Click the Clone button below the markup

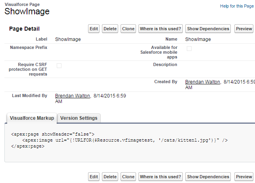[128, 177]
